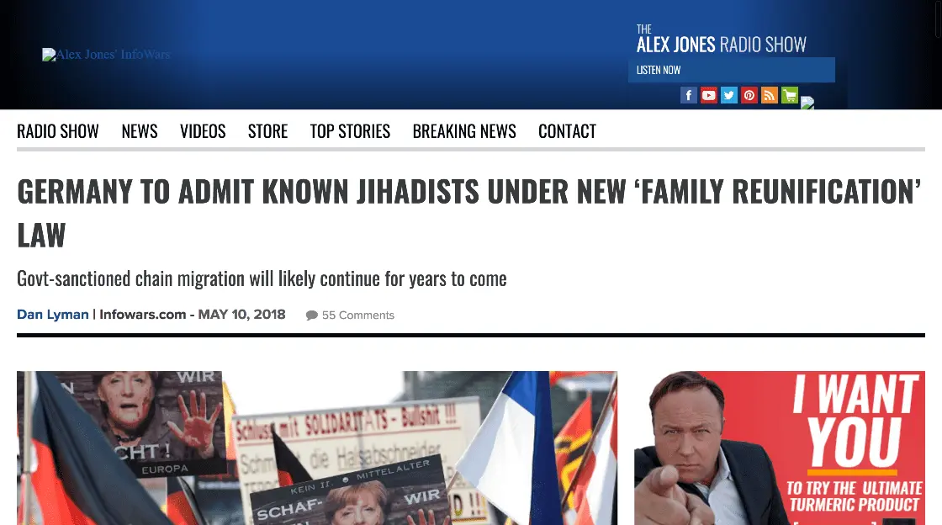
Task: Open the Breaking News section
Action: click(x=464, y=131)
